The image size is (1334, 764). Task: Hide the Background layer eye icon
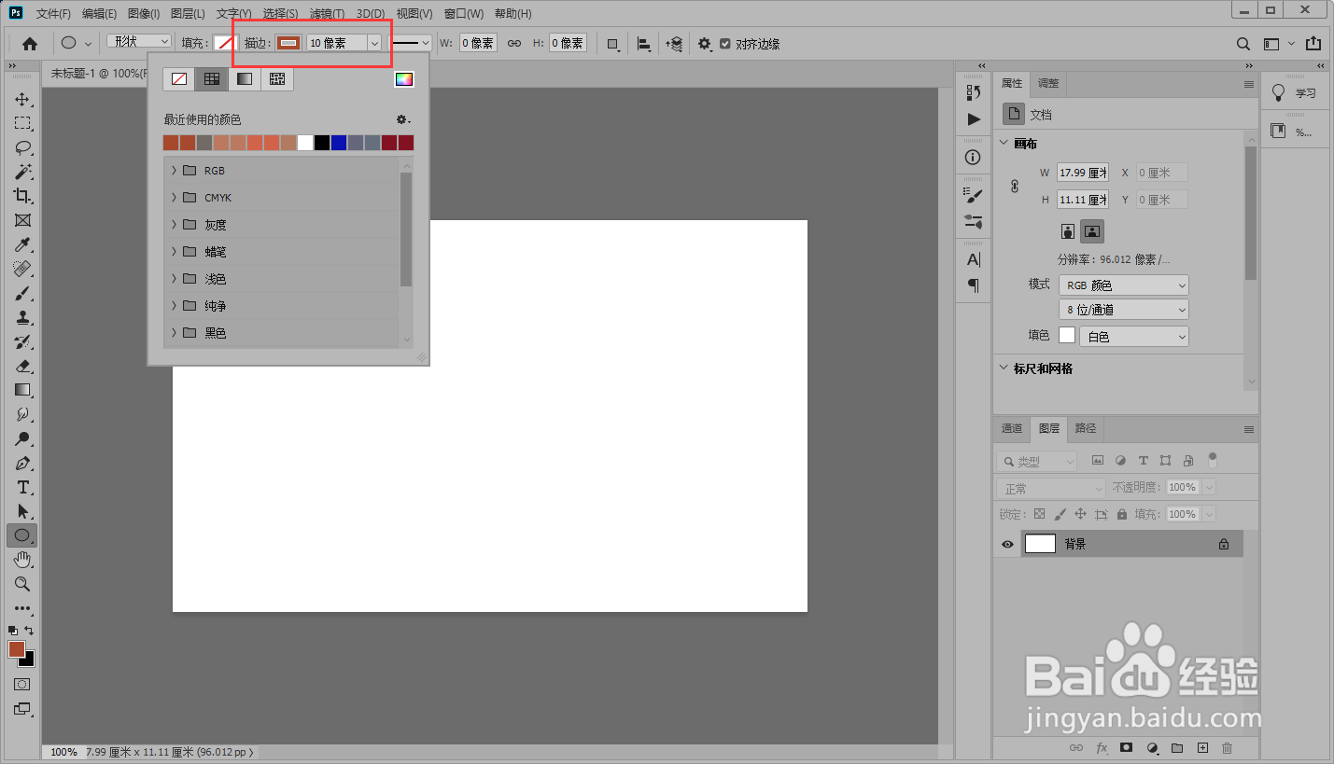point(1007,544)
